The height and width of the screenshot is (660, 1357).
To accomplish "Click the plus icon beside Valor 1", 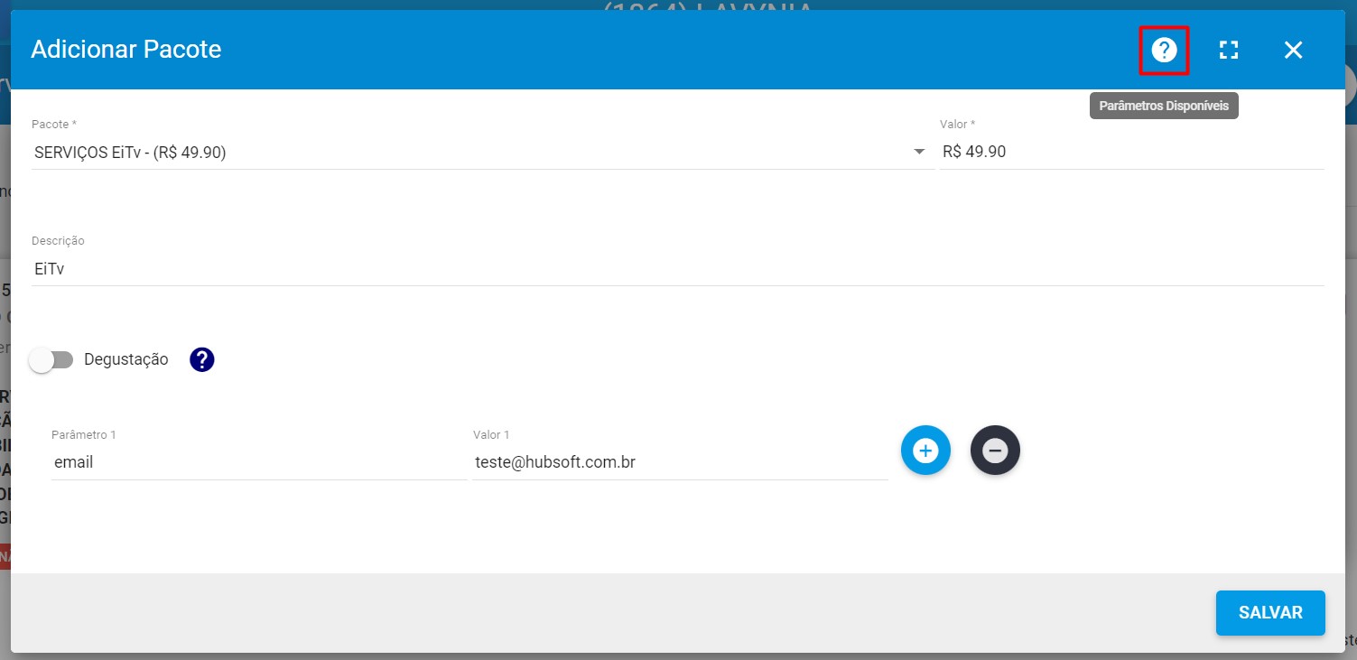I will coord(925,450).
